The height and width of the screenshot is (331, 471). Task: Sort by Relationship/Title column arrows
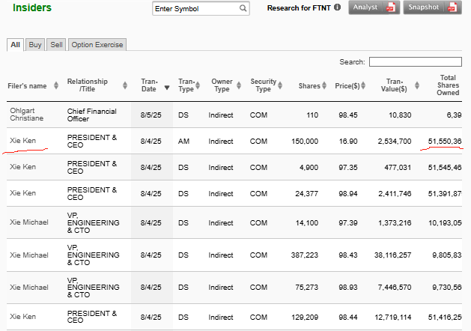(125, 85)
